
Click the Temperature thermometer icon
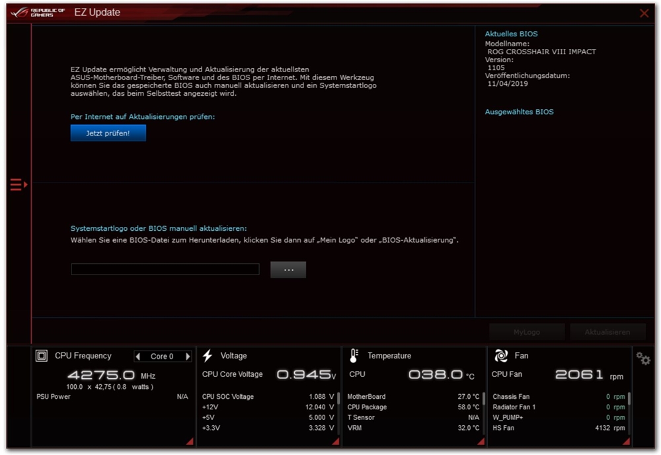click(x=354, y=356)
